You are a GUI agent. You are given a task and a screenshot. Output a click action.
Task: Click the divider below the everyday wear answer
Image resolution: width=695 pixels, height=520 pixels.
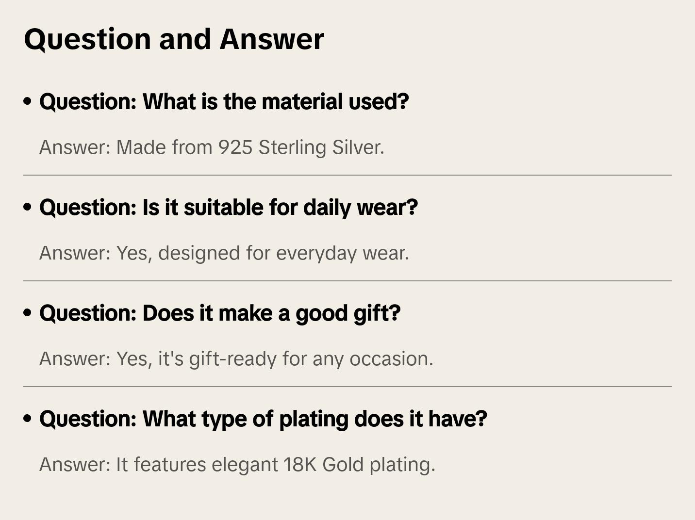click(347, 281)
